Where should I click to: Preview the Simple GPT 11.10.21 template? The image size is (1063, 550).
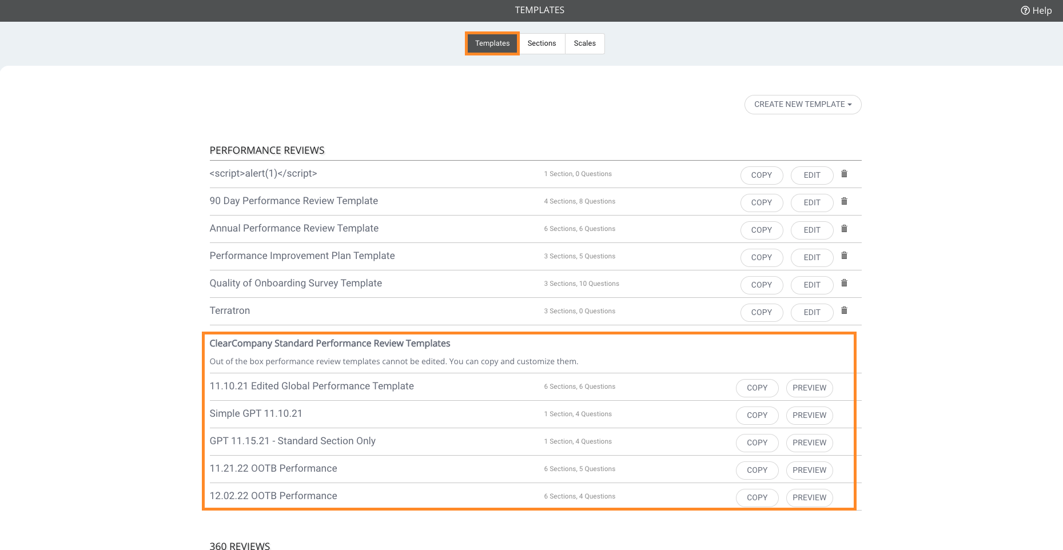810,416
